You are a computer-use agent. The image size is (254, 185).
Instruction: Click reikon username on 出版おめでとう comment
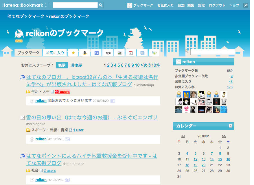click(x=41, y=101)
